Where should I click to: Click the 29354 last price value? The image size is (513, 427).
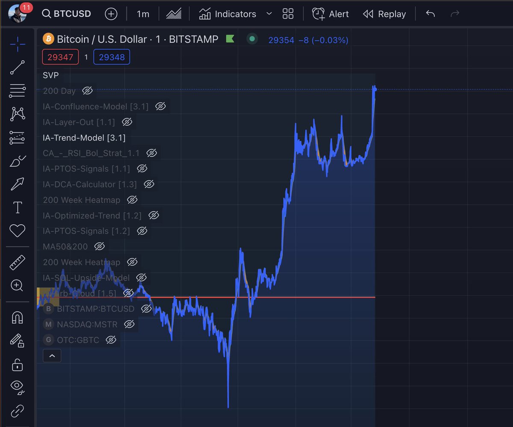281,40
